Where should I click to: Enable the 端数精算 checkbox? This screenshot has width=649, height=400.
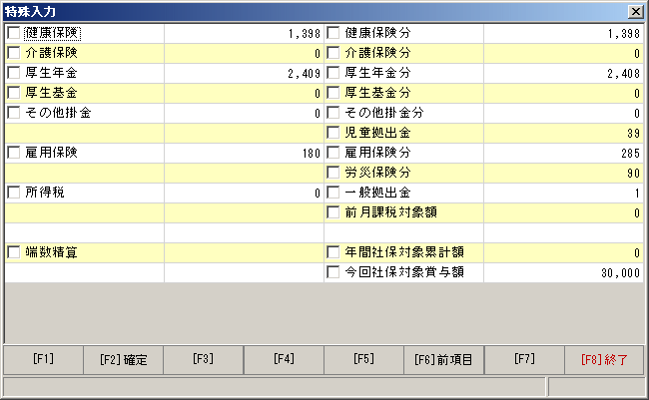point(14,252)
